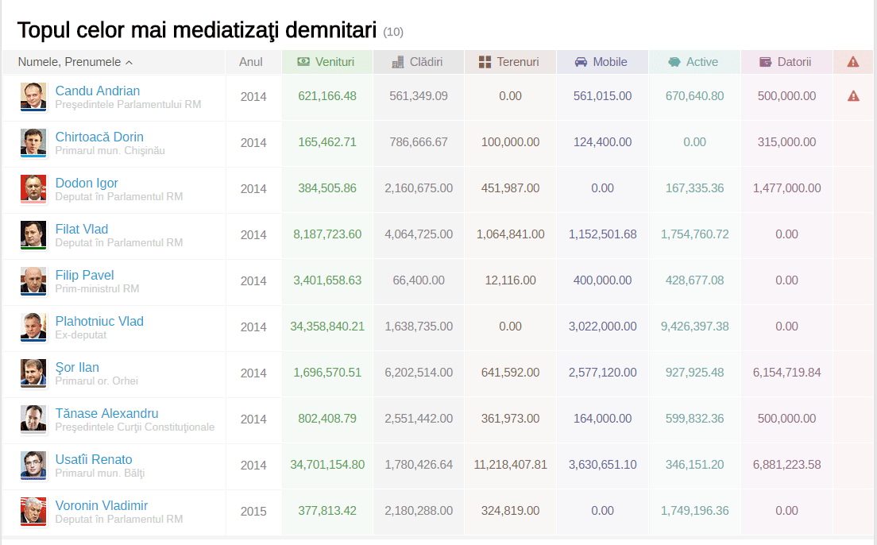Image resolution: width=877 pixels, height=545 pixels.
Task: Click the Mobile car icon
Action: tap(581, 61)
